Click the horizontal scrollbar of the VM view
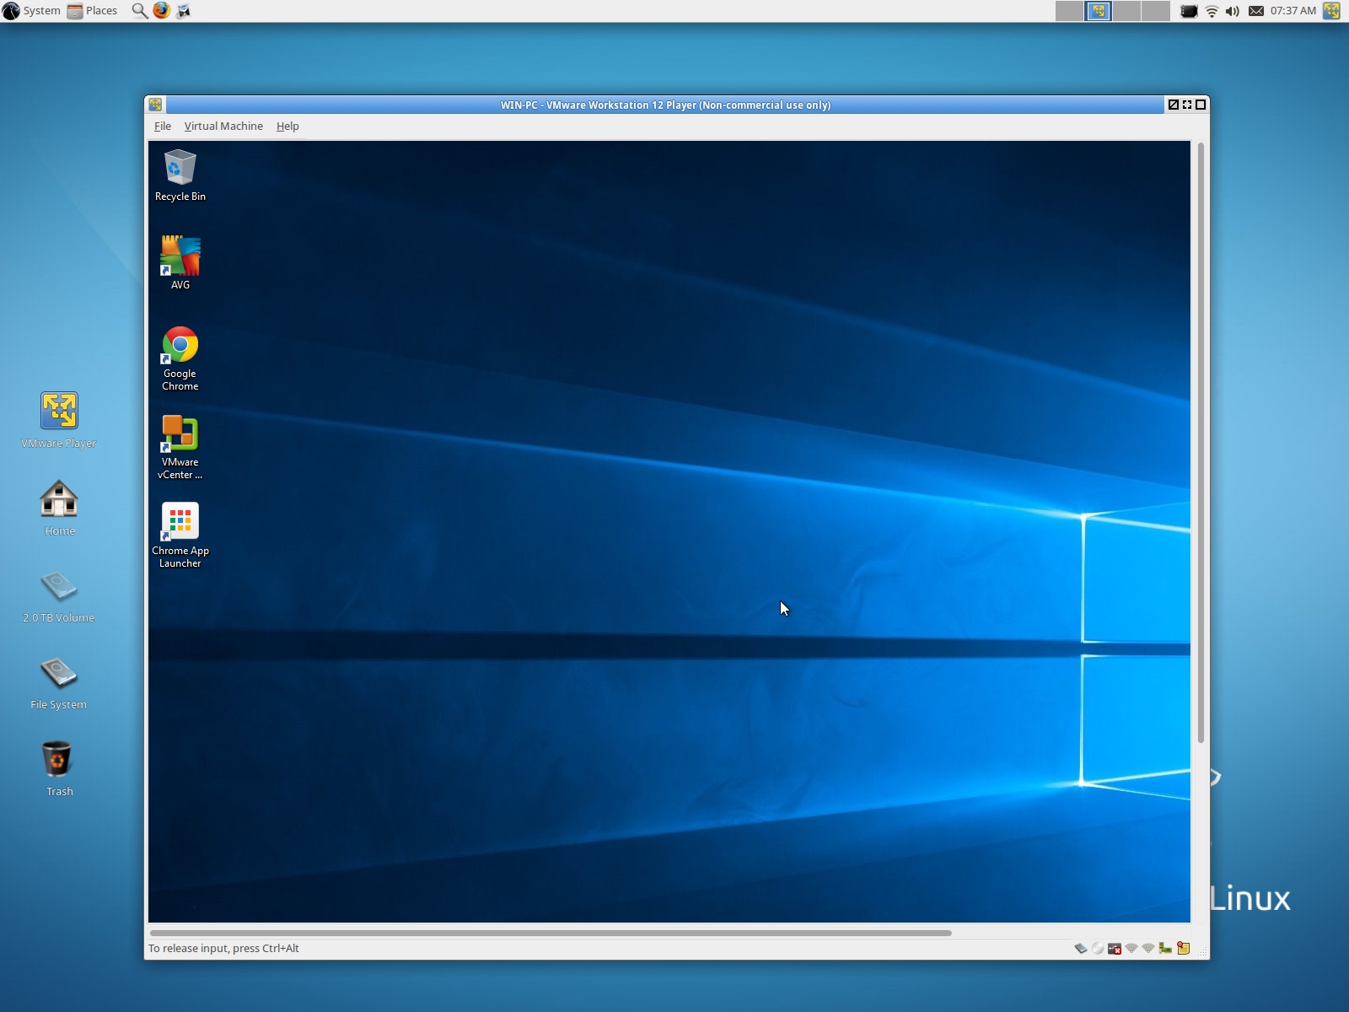Viewport: 1349px width, 1012px height. click(x=551, y=933)
